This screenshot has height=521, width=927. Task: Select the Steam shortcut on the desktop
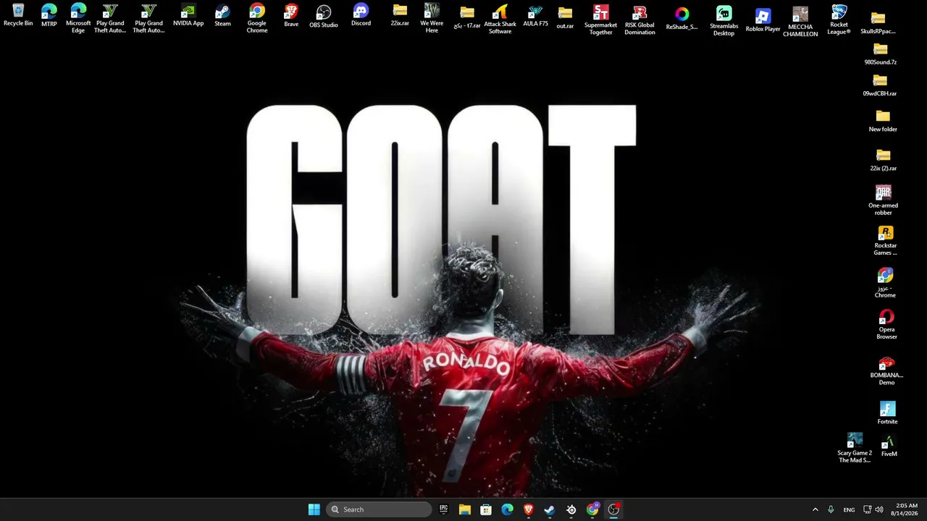coord(222,15)
